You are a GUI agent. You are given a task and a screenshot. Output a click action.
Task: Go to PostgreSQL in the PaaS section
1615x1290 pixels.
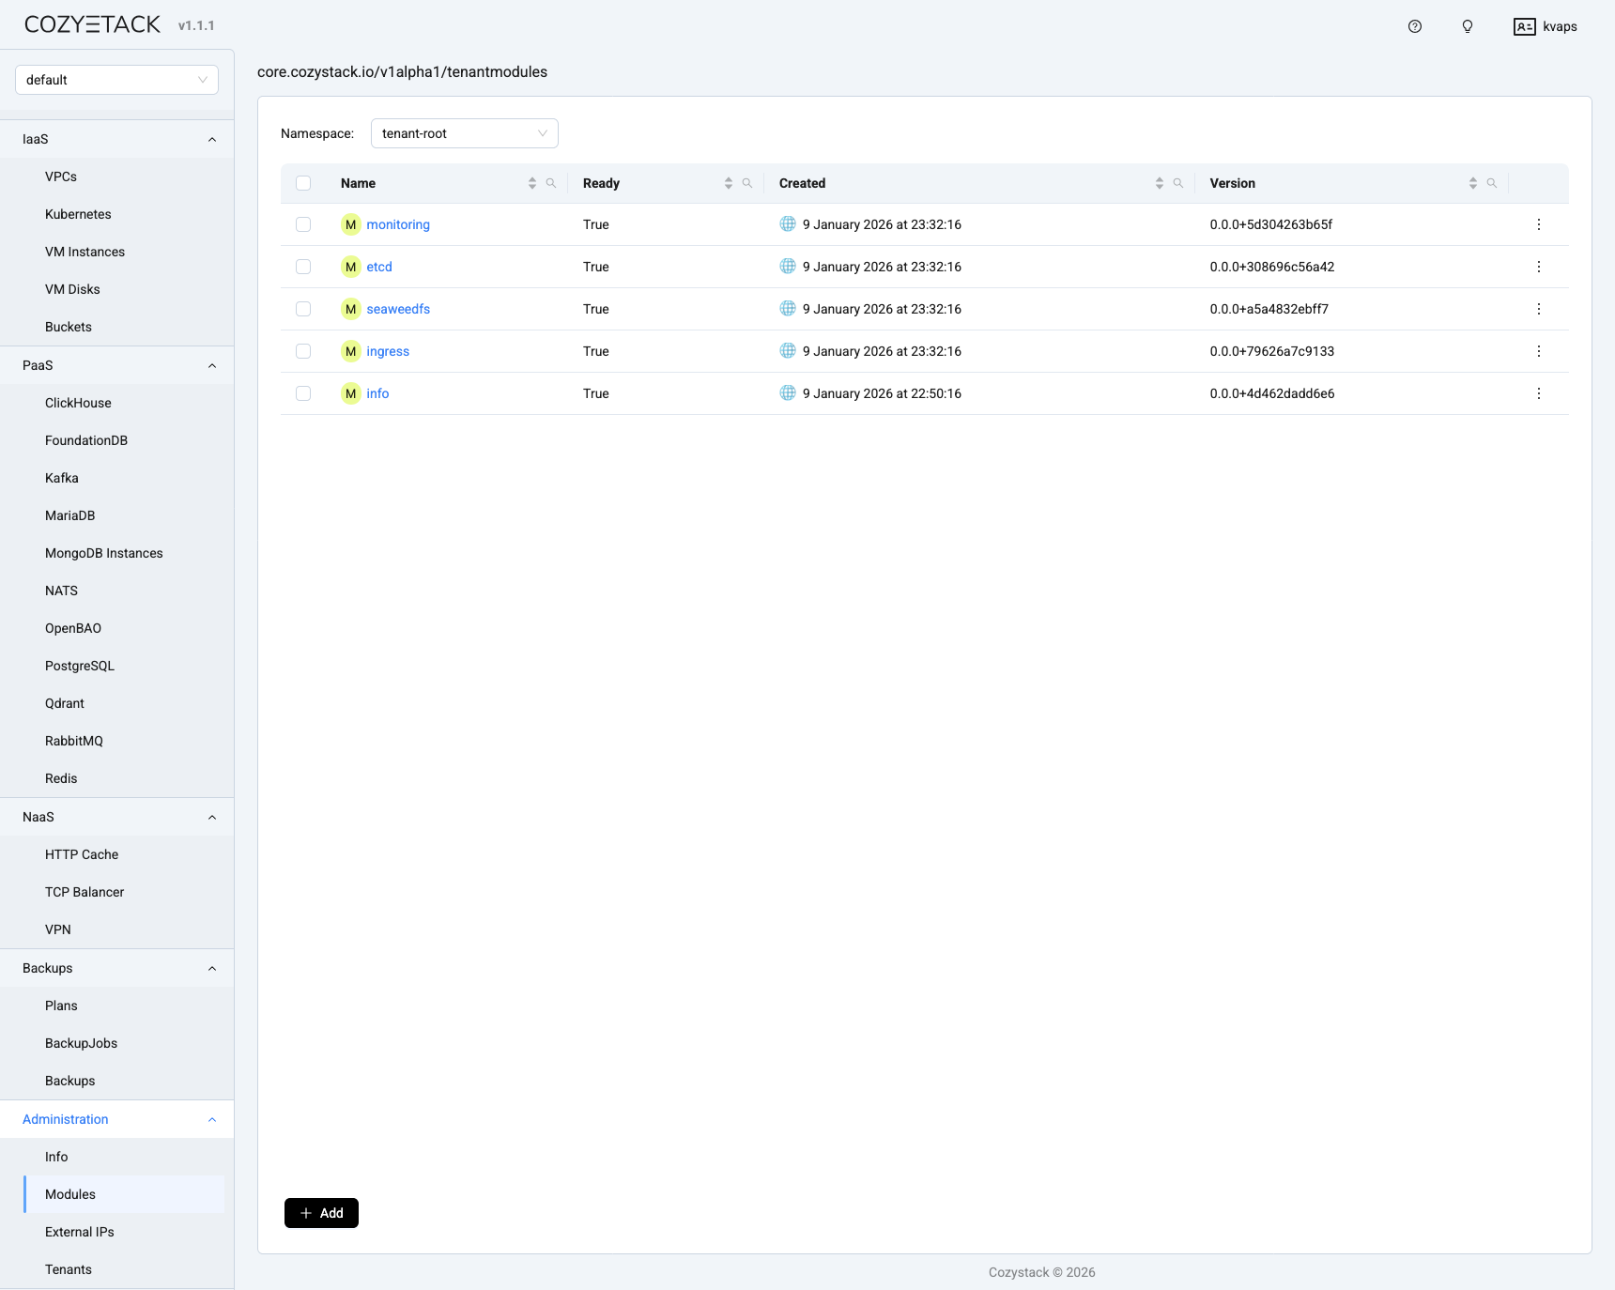click(80, 666)
